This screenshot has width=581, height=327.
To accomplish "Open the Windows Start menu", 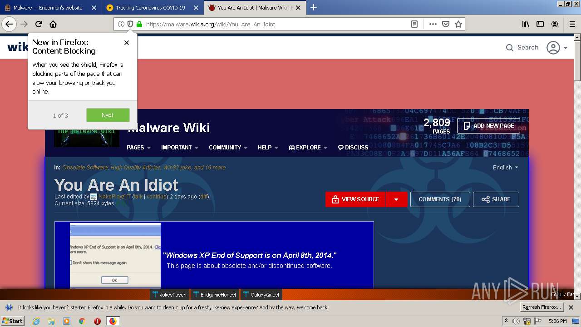I will click(13, 321).
